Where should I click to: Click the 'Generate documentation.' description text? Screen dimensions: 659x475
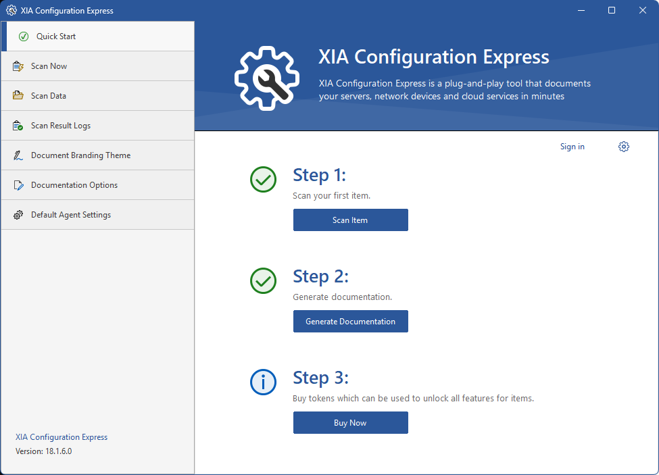(342, 297)
